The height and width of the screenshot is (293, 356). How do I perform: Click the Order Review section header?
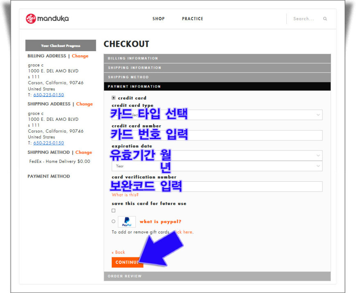(217, 276)
